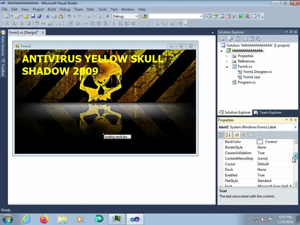Open the Data Sources side tab
Viewport: 300px width, 225px height.
click(x=3, y=43)
